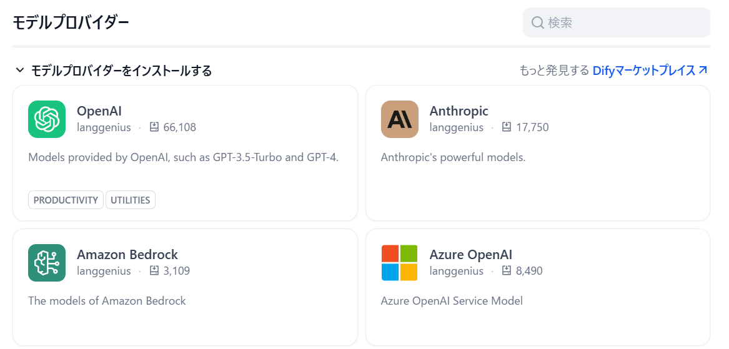The height and width of the screenshot is (349, 729).
Task: Click the 66,108 install count
Action: tap(179, 127)
